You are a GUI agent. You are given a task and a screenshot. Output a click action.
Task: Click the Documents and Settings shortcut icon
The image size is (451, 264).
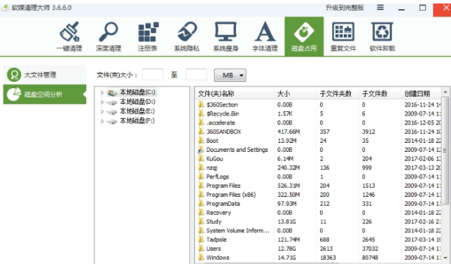(x=201, y=150)
